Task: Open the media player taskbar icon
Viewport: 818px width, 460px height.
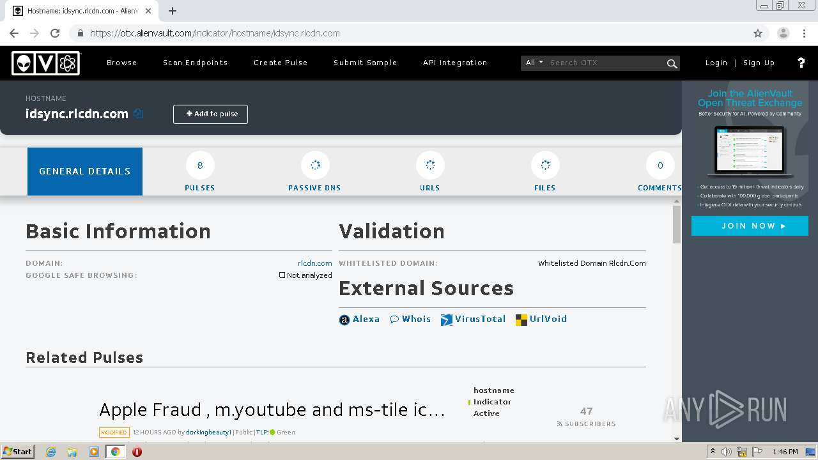Action: pos(94,452)
